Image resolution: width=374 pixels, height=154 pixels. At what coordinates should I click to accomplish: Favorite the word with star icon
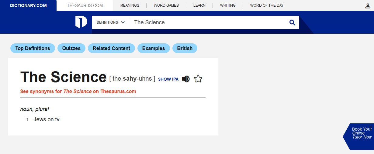coord(198,79)
